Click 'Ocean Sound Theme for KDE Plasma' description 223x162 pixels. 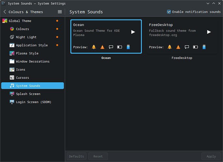(x=97, y=33)
